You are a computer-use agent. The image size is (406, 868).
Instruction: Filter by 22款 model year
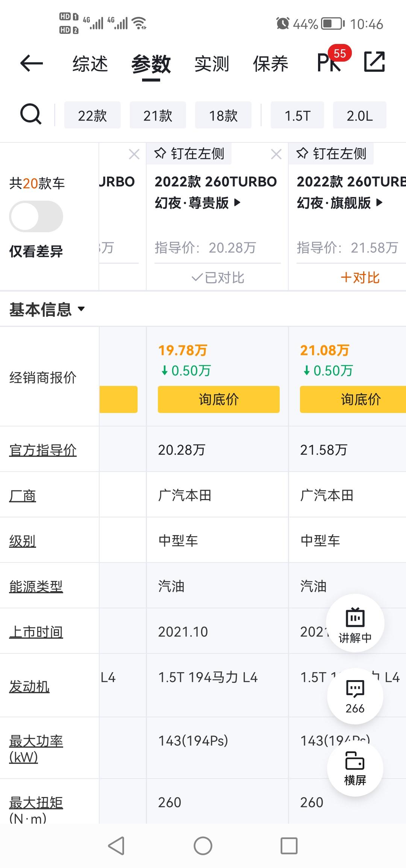point(92,115)
